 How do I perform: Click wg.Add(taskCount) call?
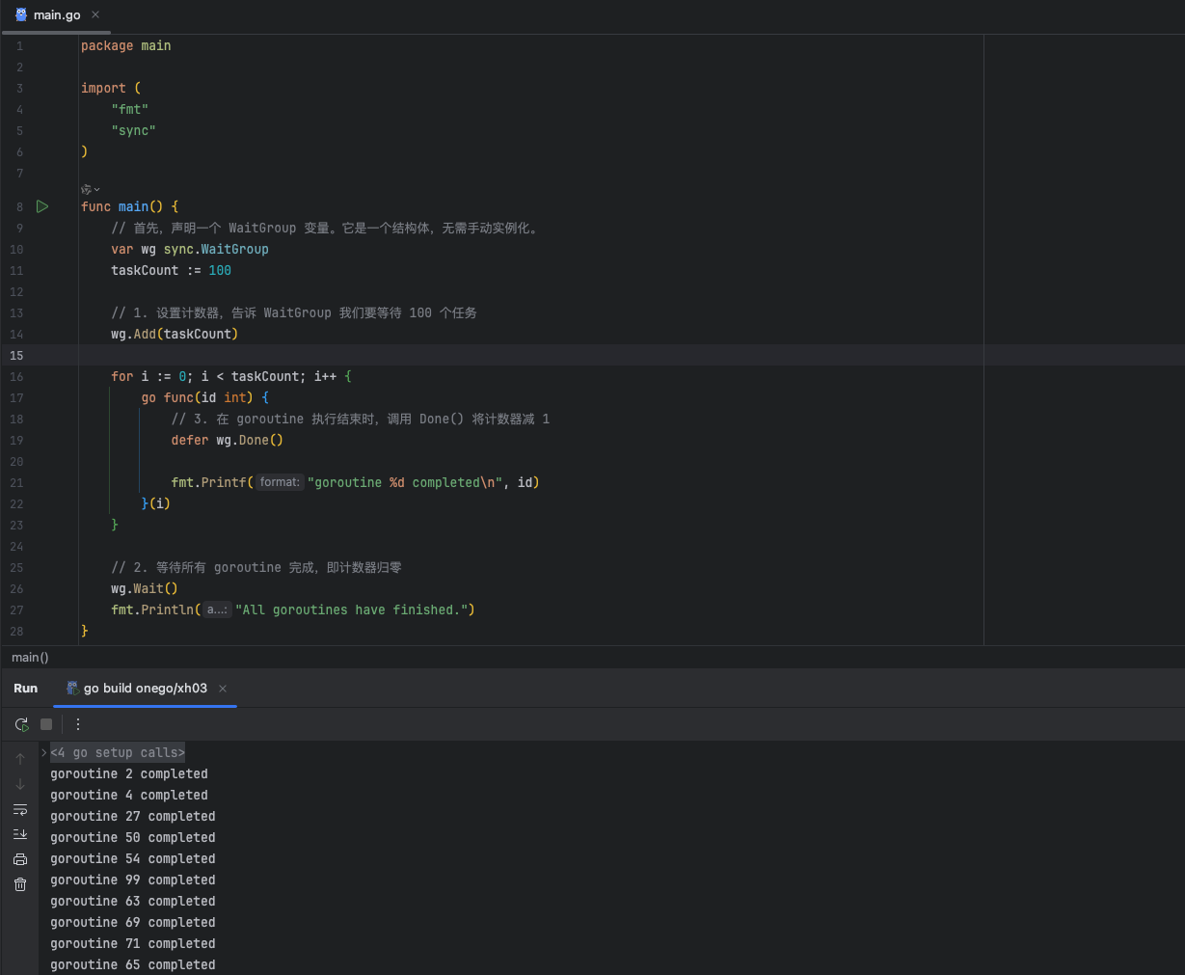click(x=175, y=334)
